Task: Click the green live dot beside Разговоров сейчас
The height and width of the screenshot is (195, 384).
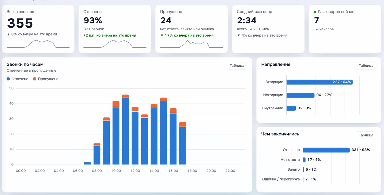Action: click(315, 12)
